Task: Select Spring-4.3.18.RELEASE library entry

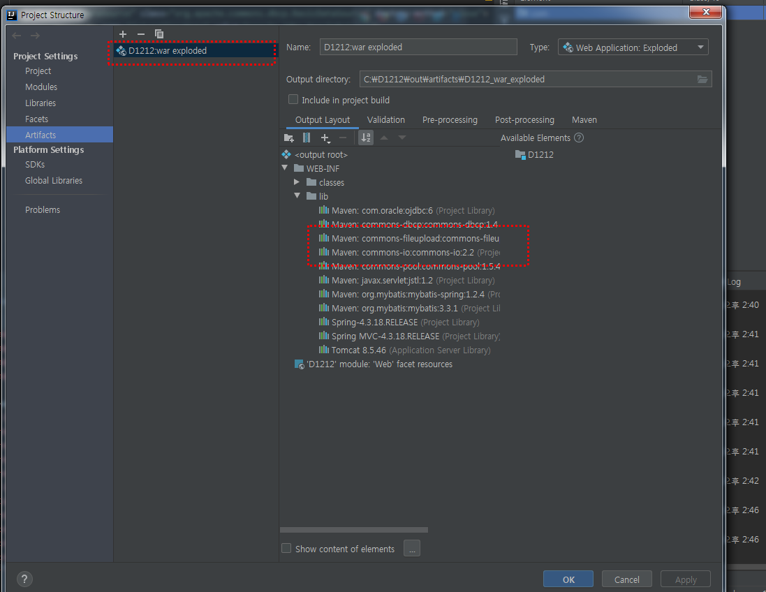Action: point(399,323)
